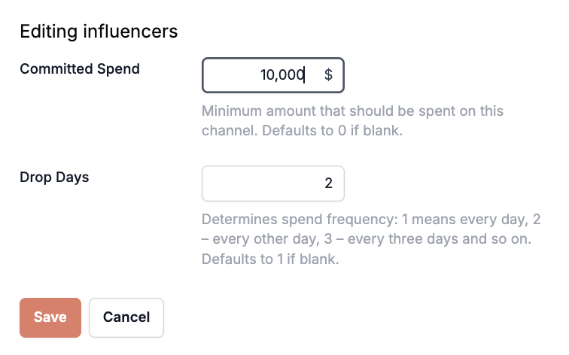This screenshot has height=355, width=569.
Task: Click the word "Spend" in the field label
Action: [x=119, y=68]
